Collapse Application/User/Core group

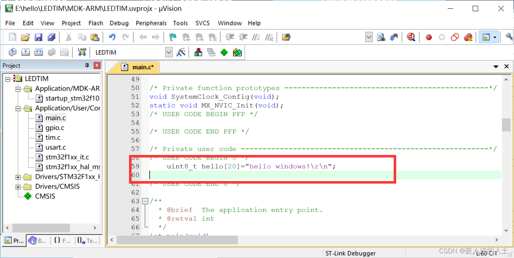(18, 108)
